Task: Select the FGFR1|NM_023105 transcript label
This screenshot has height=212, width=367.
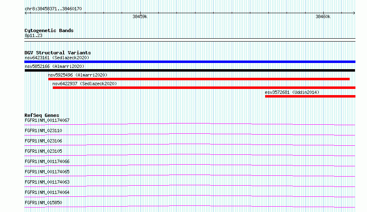Action: coord(43,151)
